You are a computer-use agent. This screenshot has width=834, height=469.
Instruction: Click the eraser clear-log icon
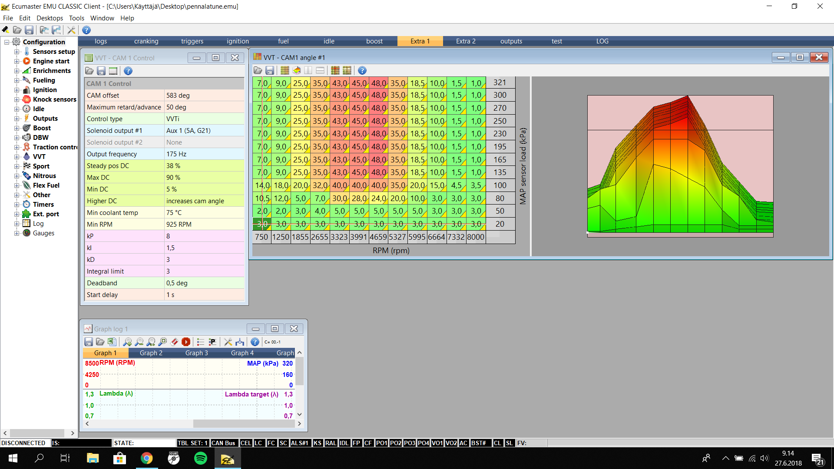(174, 342)
